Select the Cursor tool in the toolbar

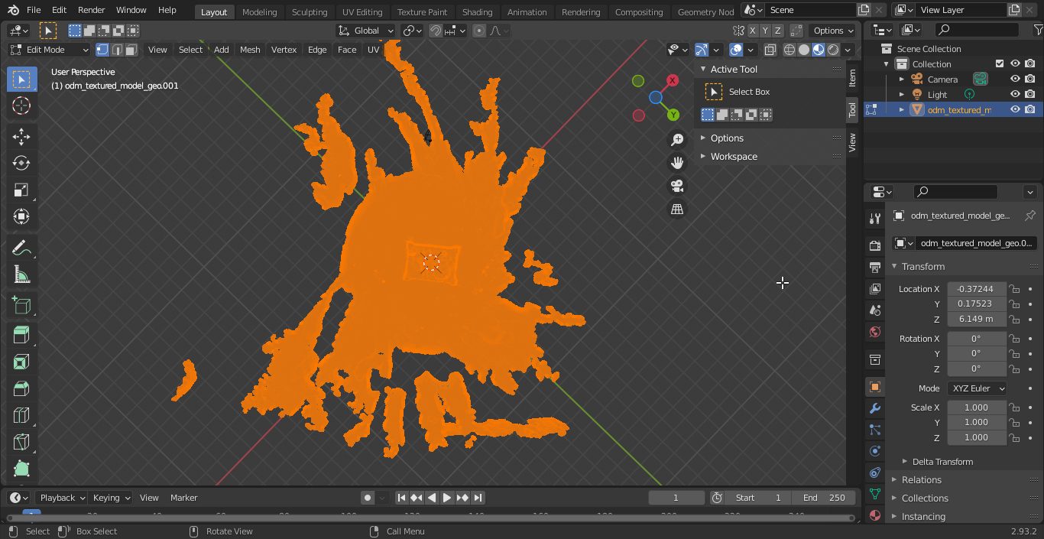21,106
